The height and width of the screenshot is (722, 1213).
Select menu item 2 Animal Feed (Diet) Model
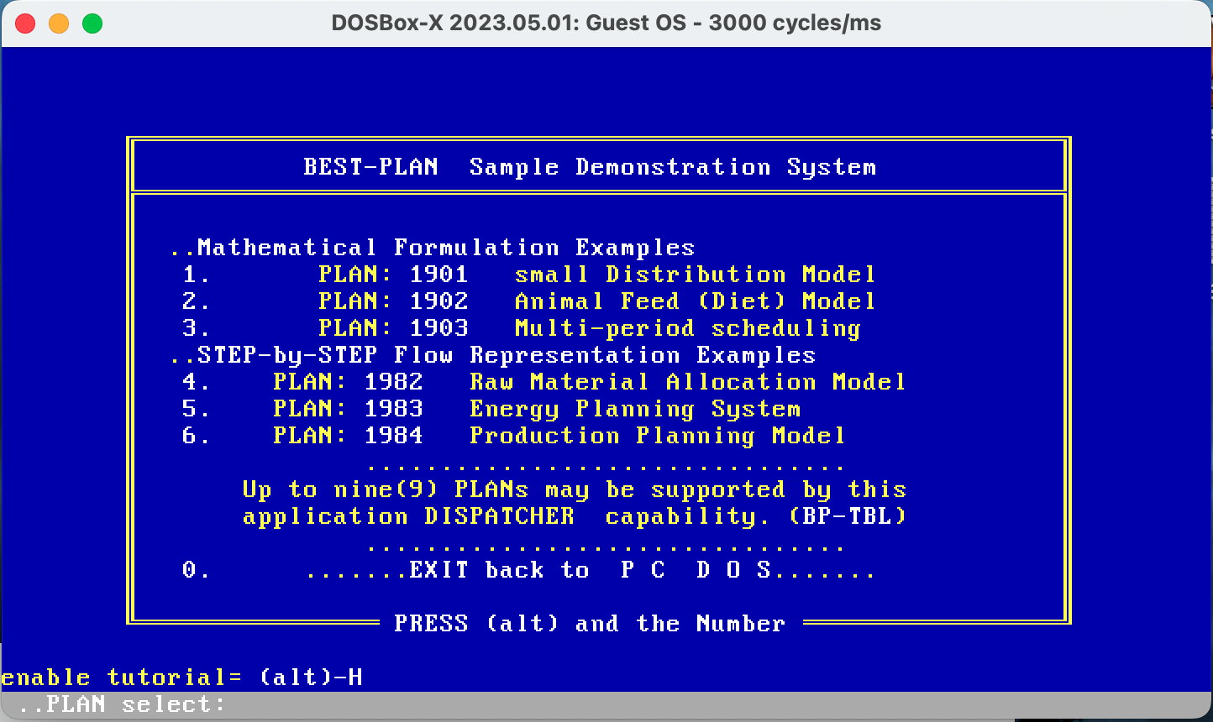pos(528,301)
